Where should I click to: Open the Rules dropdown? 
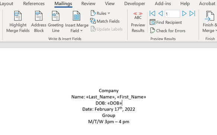[x=100, y=13]
